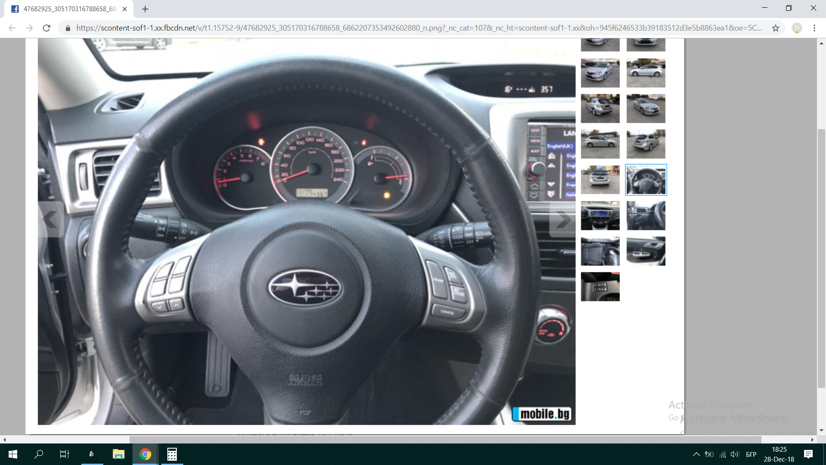Click the address bar URL
The width and height of the screenshot is (826, 465).
pyautogui.click(x=419, y=28)
